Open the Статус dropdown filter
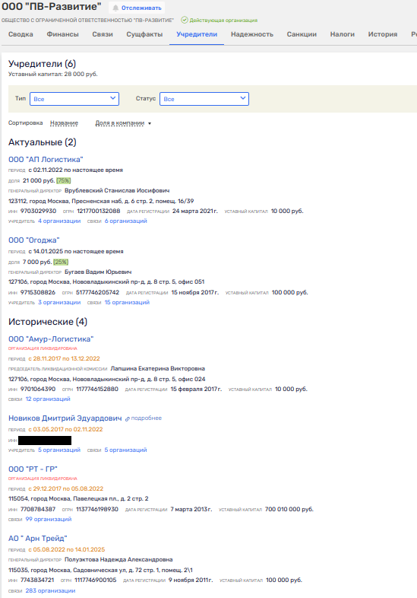The image size is (417, 598). tap(204, 99)
